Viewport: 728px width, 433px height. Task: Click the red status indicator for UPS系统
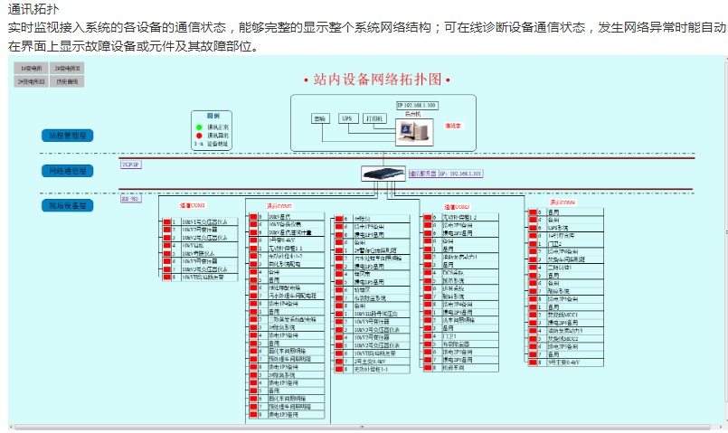coord(533,228)
